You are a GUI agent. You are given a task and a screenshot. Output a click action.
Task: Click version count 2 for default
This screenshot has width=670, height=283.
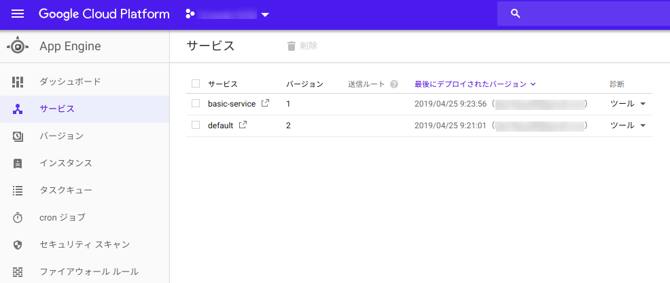click(288, 126)
